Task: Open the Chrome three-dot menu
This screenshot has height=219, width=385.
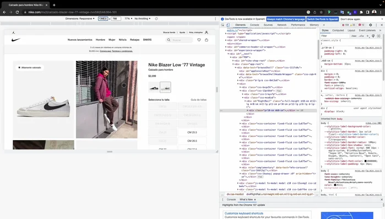Action: tap(381, 12)
